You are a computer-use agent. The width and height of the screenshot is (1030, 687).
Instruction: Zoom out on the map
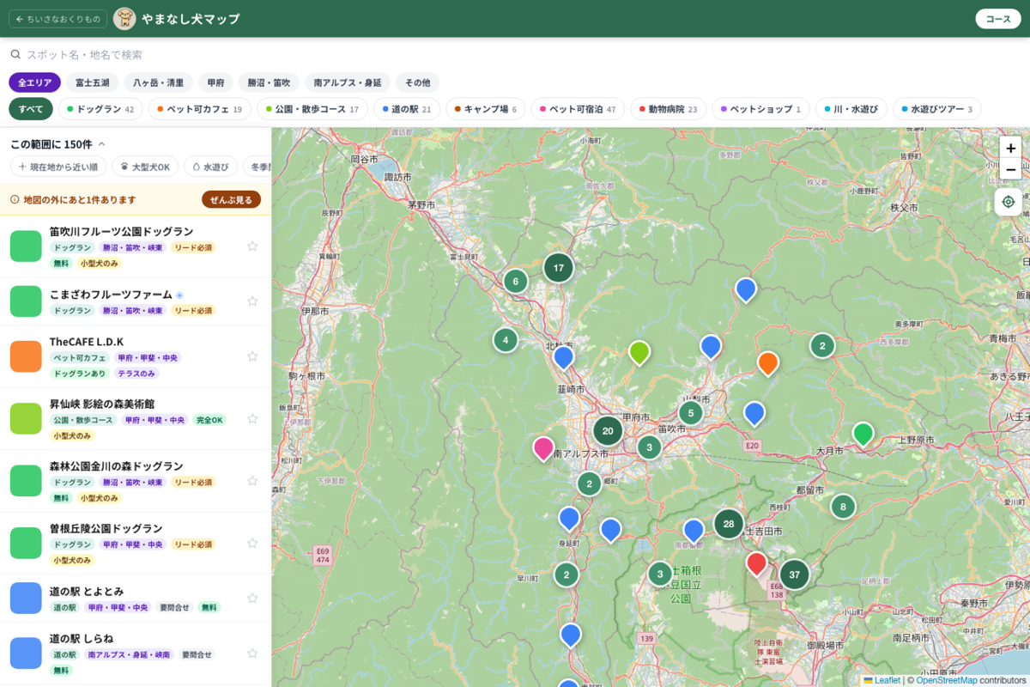click(1010, 169)
